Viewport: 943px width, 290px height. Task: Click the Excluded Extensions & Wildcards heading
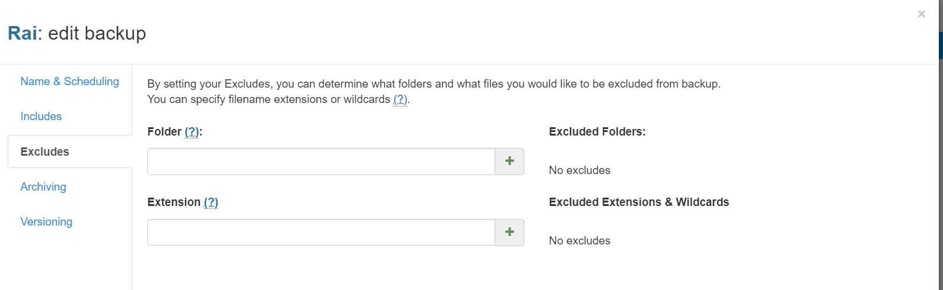639,202
